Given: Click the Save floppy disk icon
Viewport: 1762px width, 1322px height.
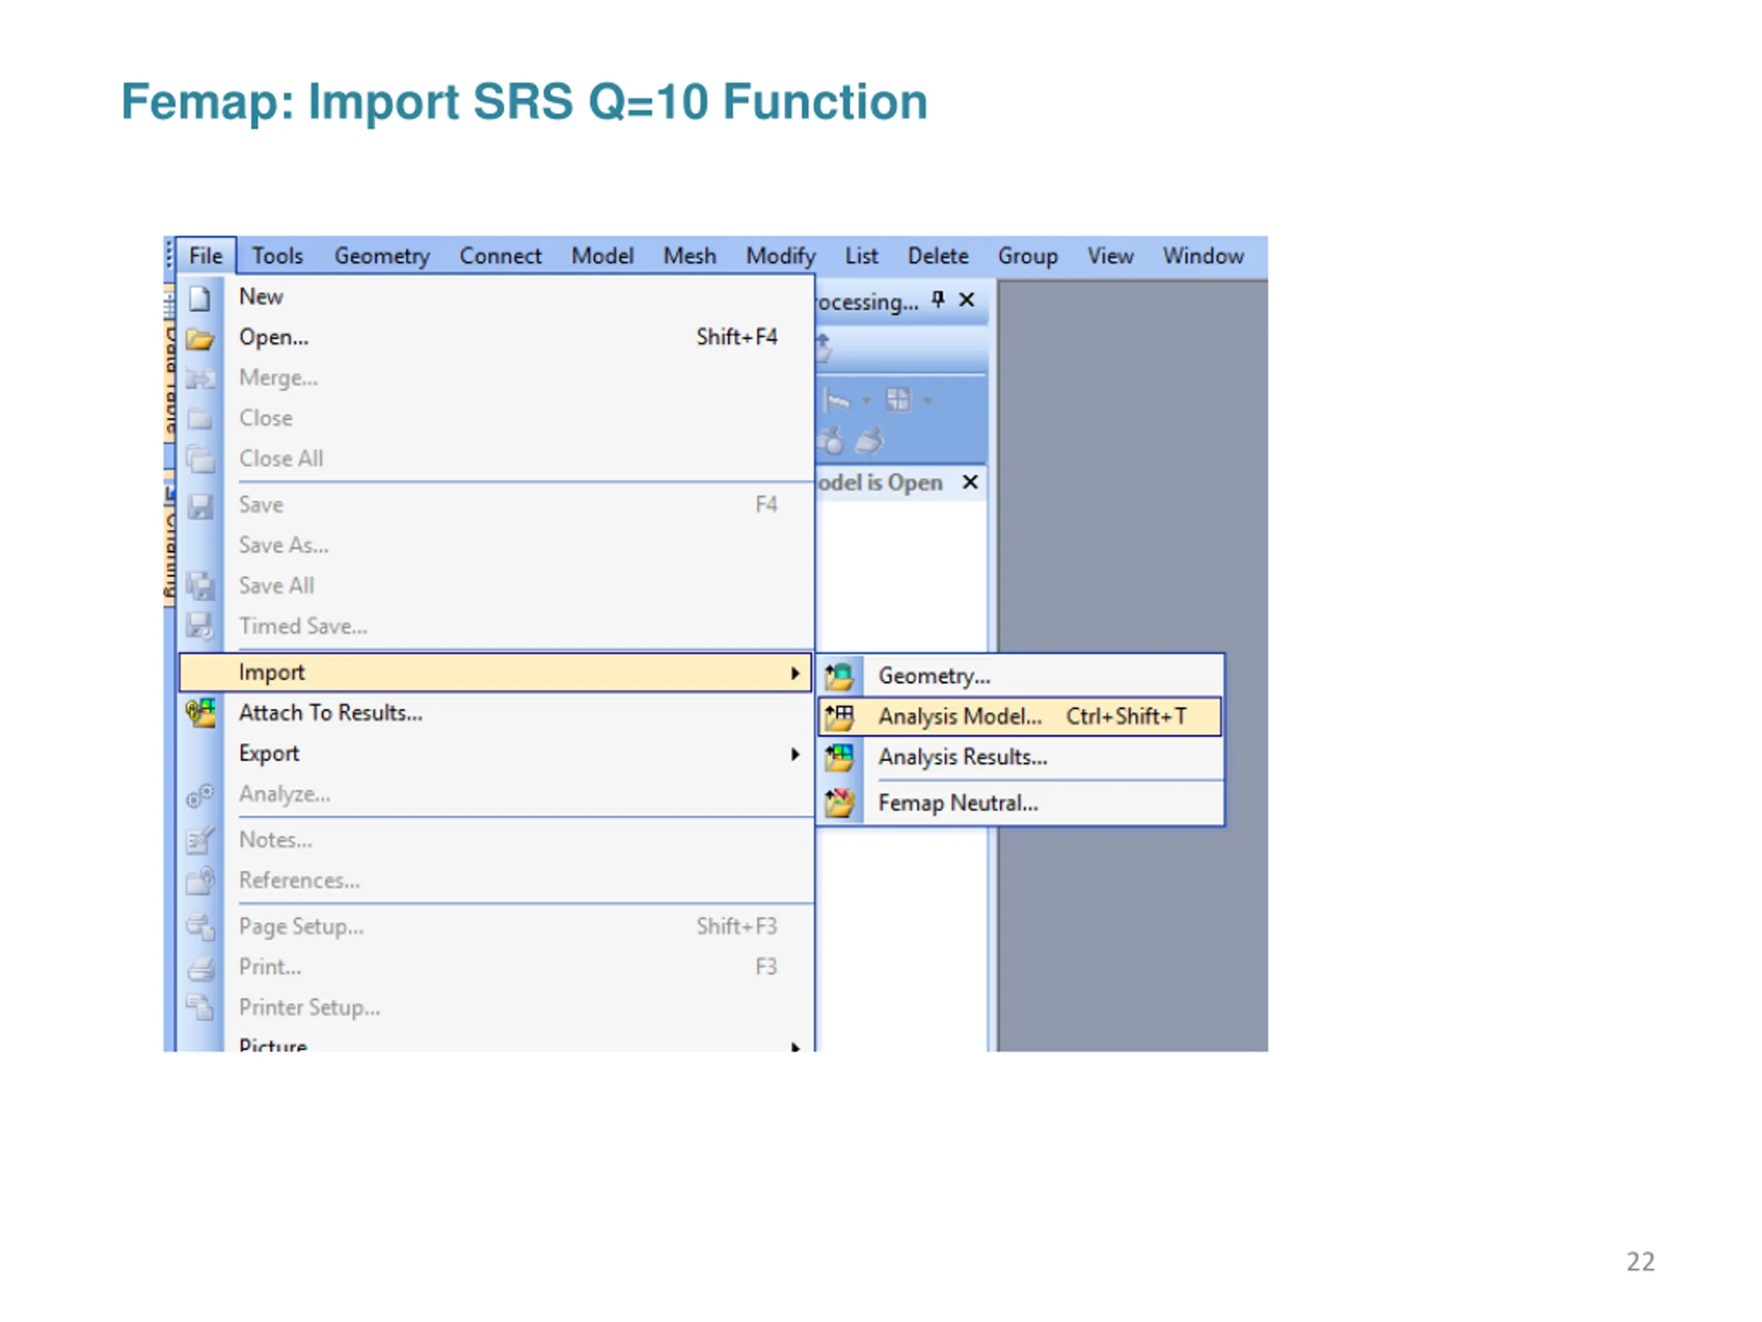Looking at the screenshot, I should pos(200,506).
